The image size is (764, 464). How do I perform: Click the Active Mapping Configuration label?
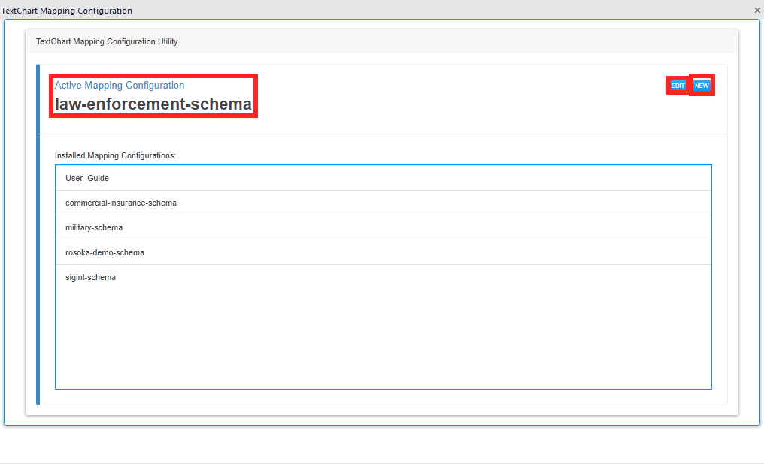pyautogui.click(x=120, y=85)
